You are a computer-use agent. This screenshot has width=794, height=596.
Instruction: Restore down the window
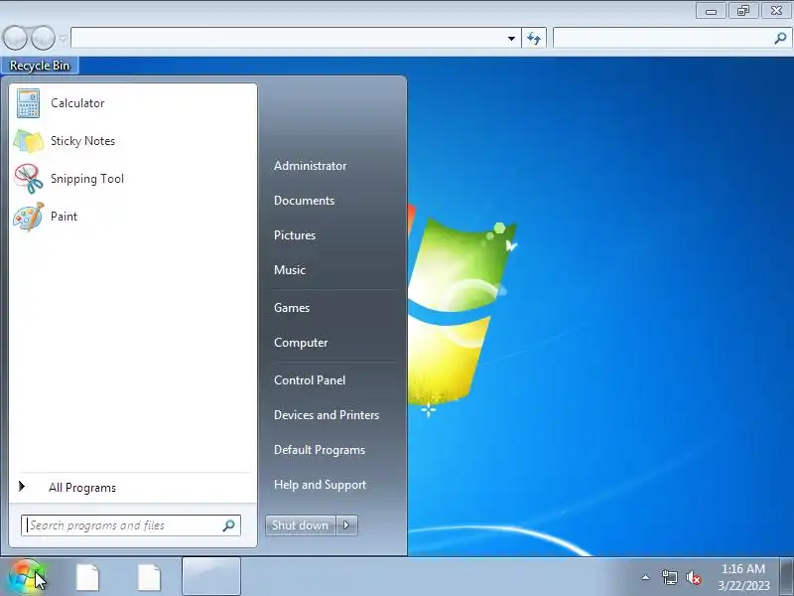pyautogui.click(x=742, y=11)
